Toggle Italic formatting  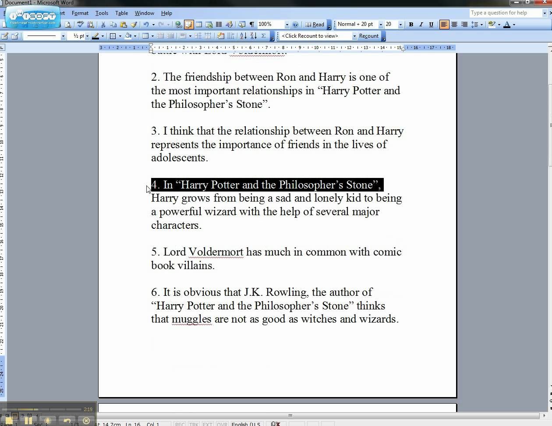pos(421,25)
